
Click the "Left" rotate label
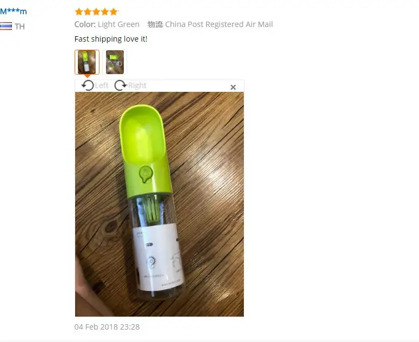click(x=102, y=85)
